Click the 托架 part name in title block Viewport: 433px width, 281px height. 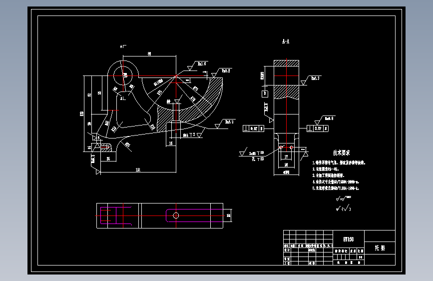(x=380, y=248)
